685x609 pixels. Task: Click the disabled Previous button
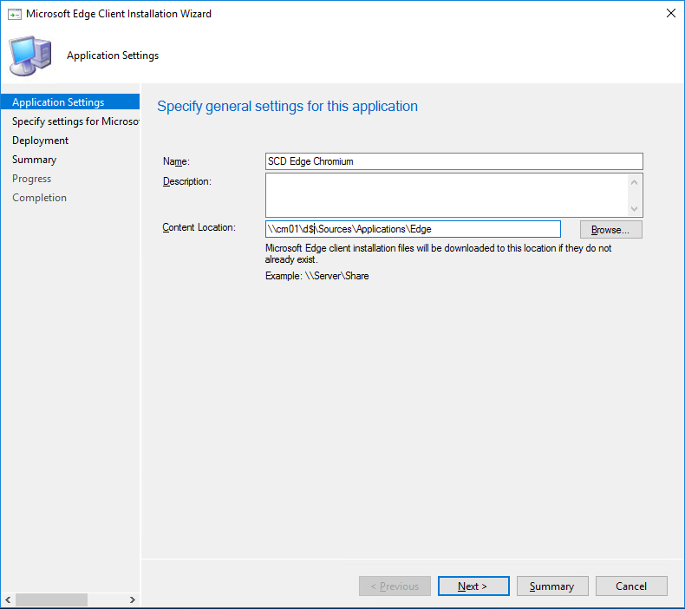point(395,586)
